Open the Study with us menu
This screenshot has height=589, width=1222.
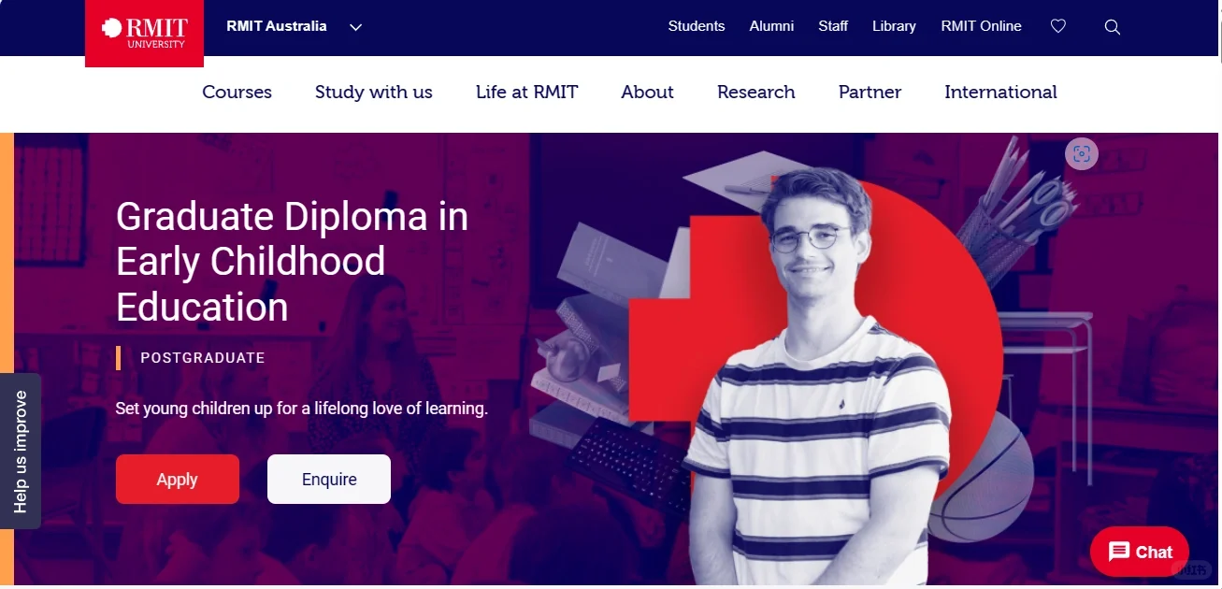tap(374, 92)
